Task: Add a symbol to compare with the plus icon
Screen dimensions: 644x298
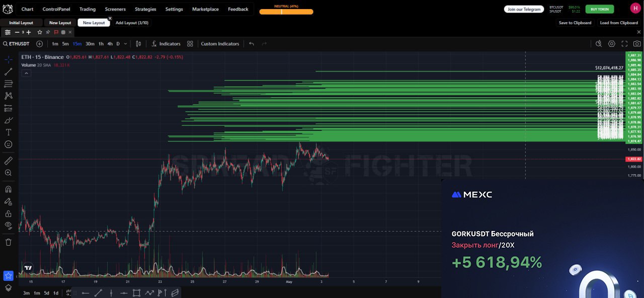Action: pyautogui.click(x=39, y=44)
